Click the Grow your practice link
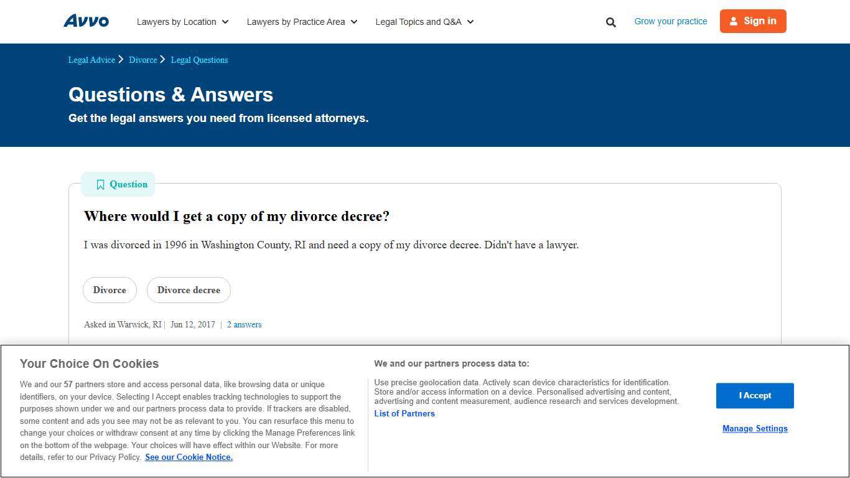 pyautogui.click(x=670, y=21)
